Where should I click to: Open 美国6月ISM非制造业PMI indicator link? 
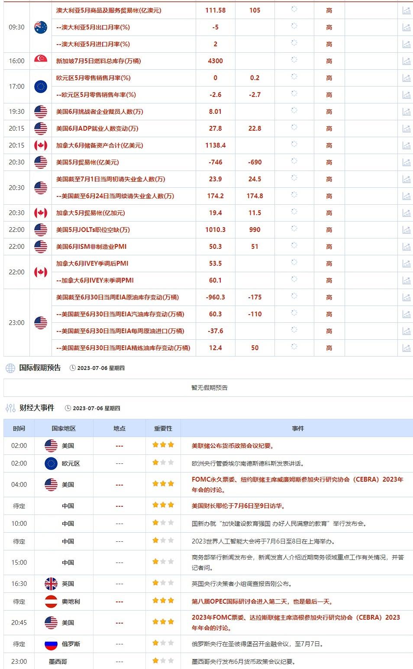point(91,247)
